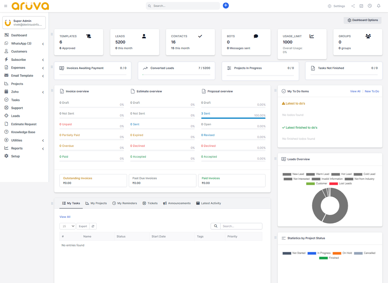The image size is (388, 283).
Task: Open the 25 entries per page dropdown
Action: pyautogui.click(x=68, y=226)
